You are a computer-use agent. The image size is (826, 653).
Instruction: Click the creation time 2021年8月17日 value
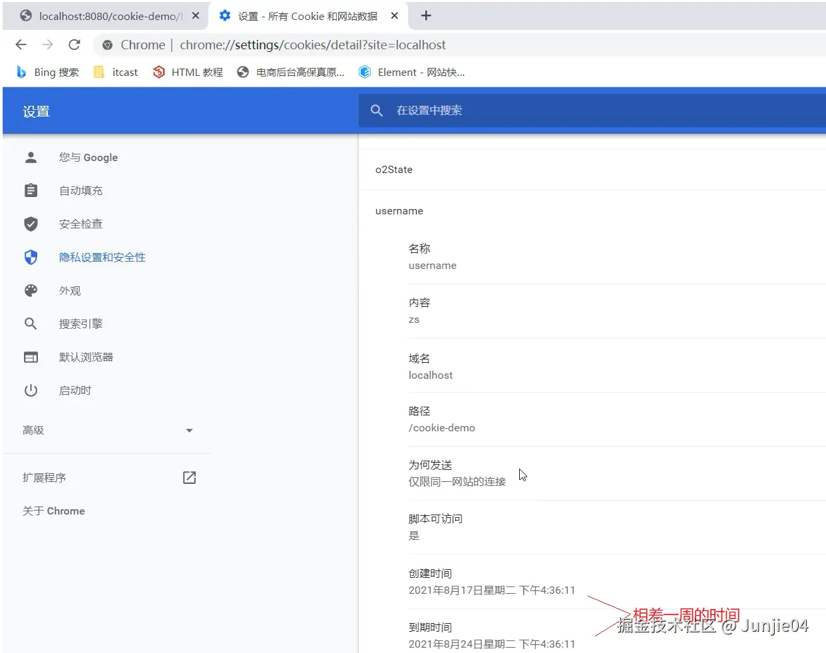492,590
